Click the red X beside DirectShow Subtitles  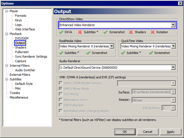(80, 32)
